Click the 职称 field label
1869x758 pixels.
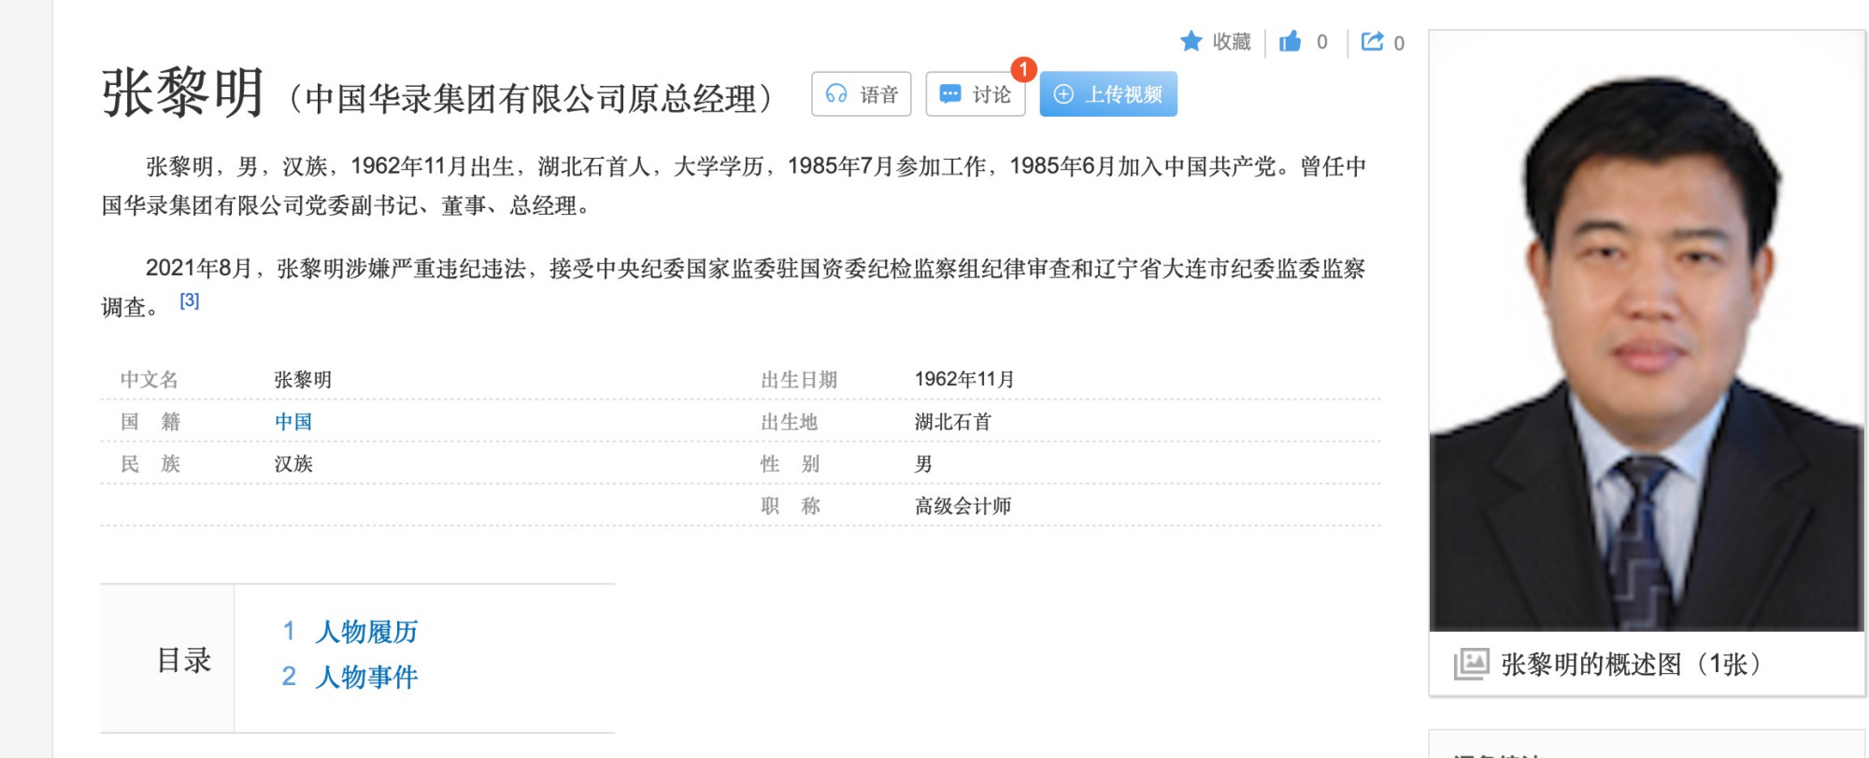[x=790, y=506]
